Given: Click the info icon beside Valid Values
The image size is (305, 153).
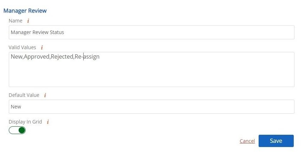Looking at the screenshot, I should point(42,47).
